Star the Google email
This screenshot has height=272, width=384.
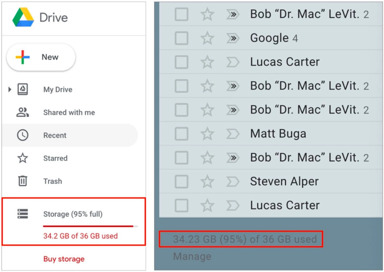click(x=207, y=38)
